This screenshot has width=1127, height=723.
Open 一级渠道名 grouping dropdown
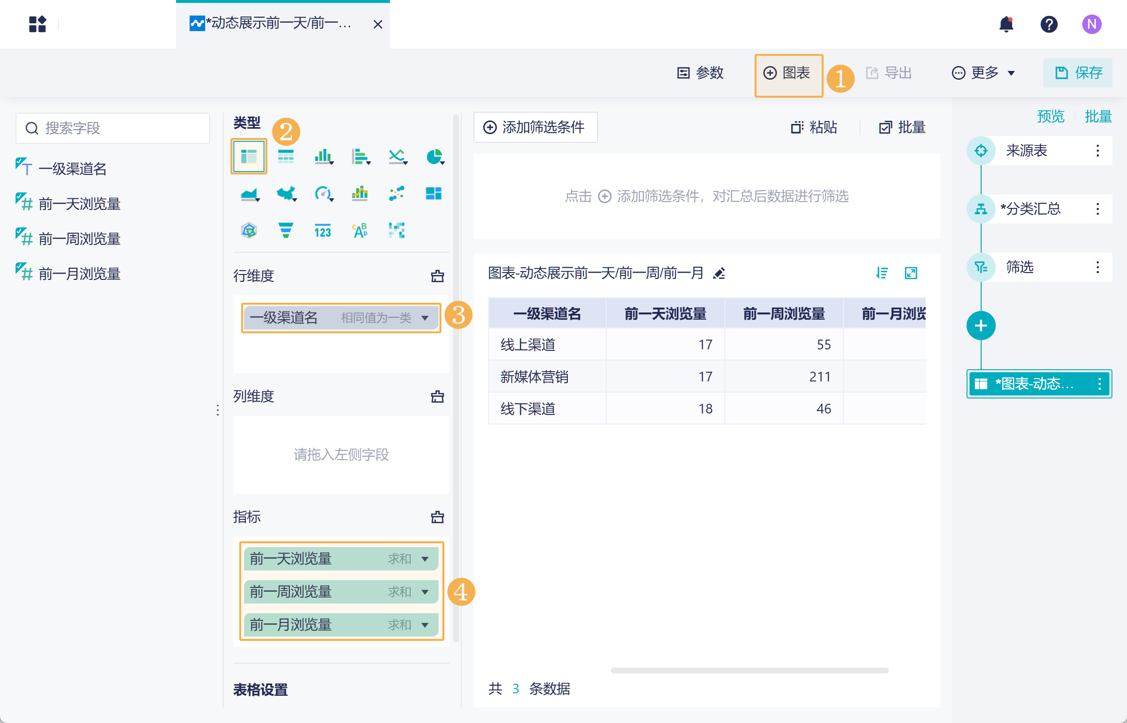point(425,318)
